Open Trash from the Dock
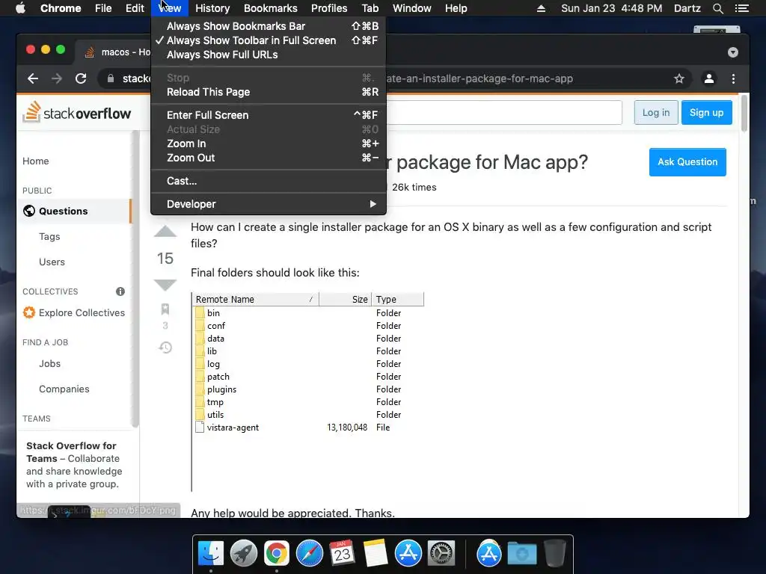This screenshot has width=766, height=574. point(554,554)
